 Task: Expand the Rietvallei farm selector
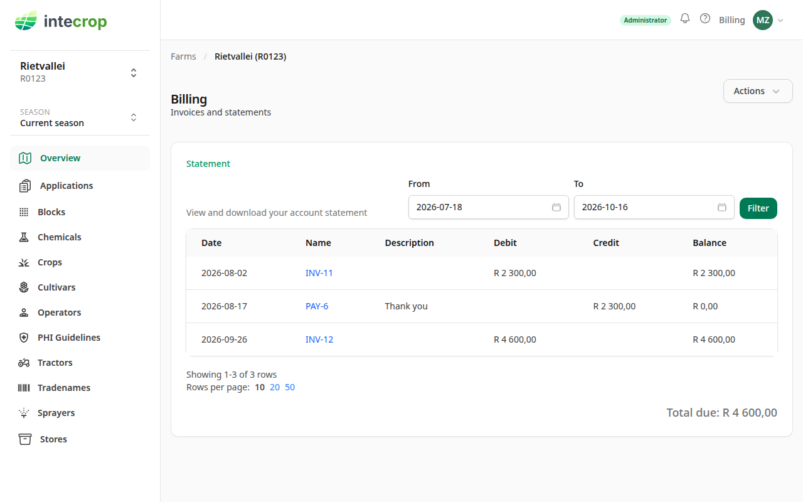(134, 73)
